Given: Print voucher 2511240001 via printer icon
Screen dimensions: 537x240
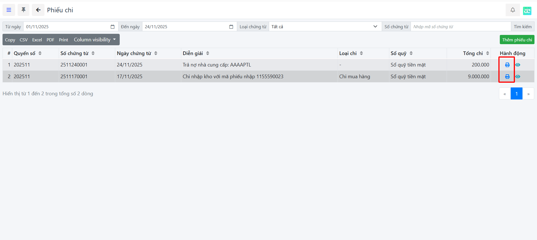Looking at the screenshot, I should [x=507, y=65].
